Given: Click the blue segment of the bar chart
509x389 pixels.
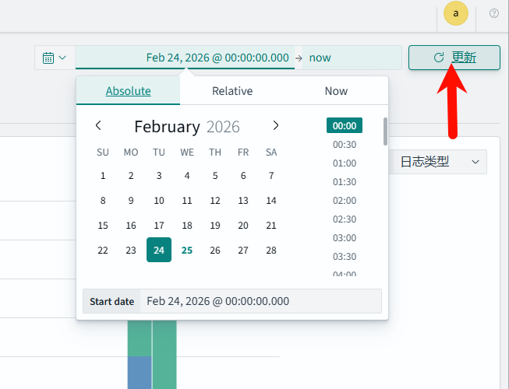Looking at the screenshot, I should [139, 372].
